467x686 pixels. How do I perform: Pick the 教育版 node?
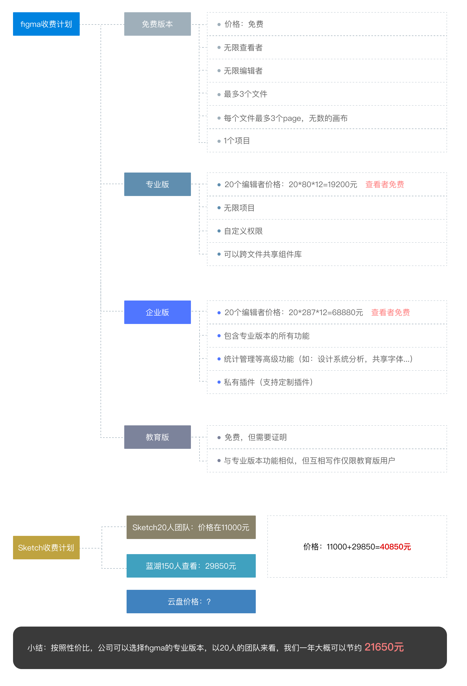click(x=157, y=437)
